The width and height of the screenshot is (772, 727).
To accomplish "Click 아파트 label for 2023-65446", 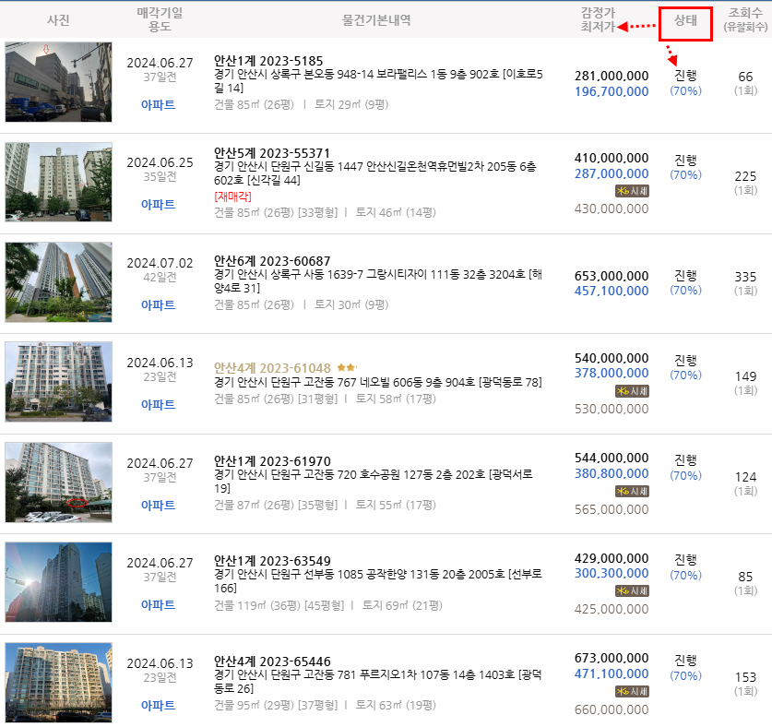I will 158,706.
